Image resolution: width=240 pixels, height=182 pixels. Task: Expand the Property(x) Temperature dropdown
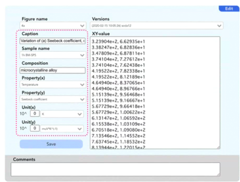click(53, 85)
